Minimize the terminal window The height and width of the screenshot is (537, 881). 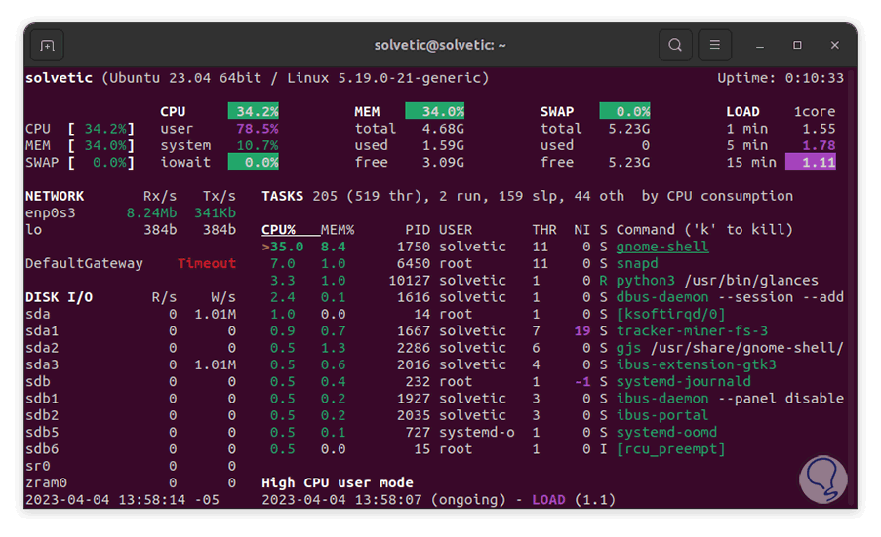[x=760, y=46]
